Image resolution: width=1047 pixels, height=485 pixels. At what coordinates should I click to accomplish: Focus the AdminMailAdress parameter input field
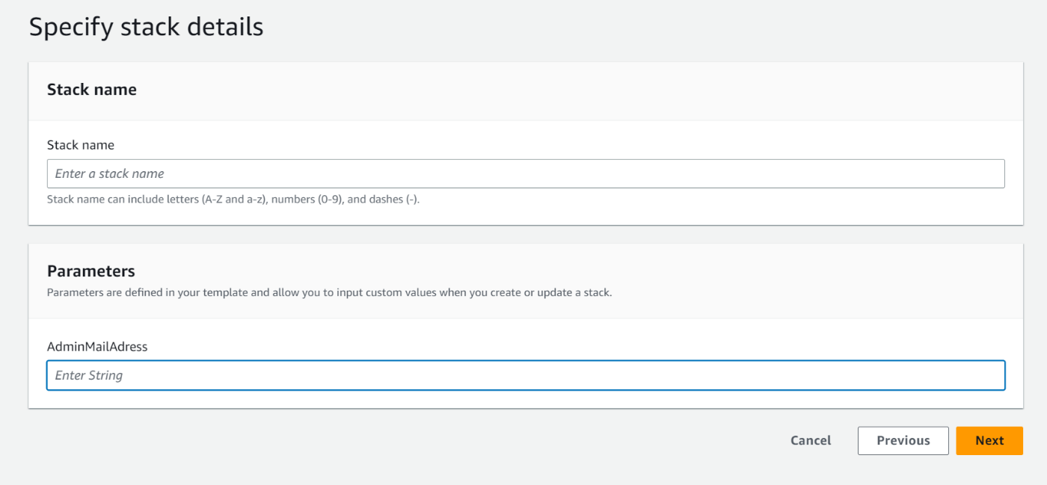(525, 375)
